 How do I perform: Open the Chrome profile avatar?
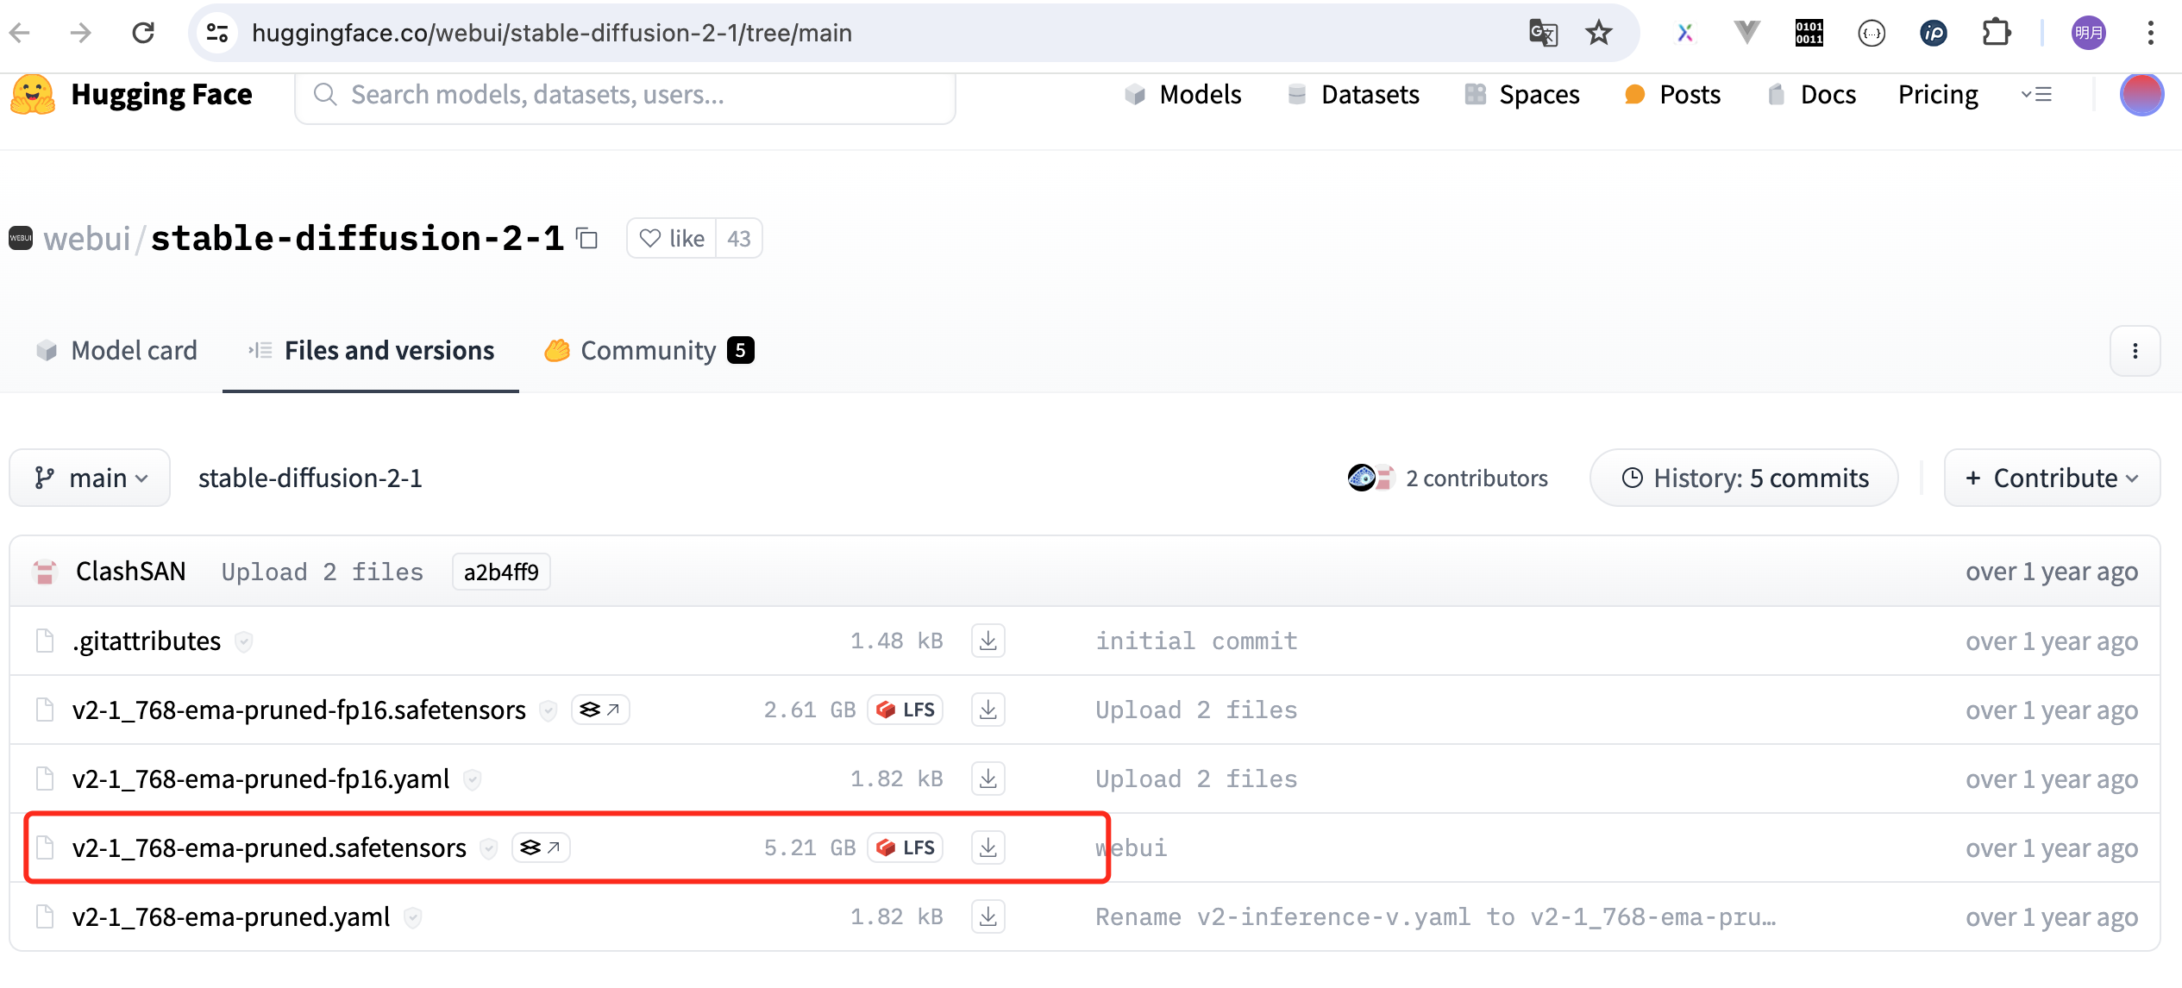pos(2089,33)
